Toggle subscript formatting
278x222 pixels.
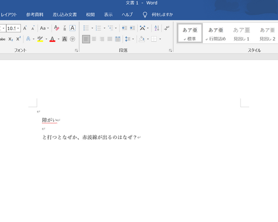(x=11, y=39)
